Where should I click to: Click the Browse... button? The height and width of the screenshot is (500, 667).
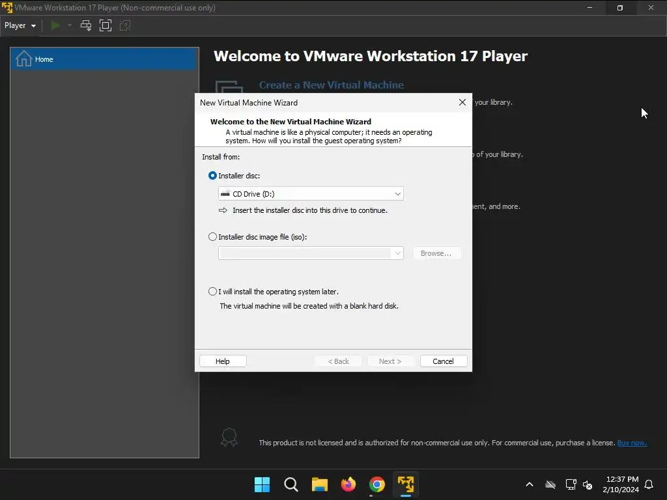436,253
